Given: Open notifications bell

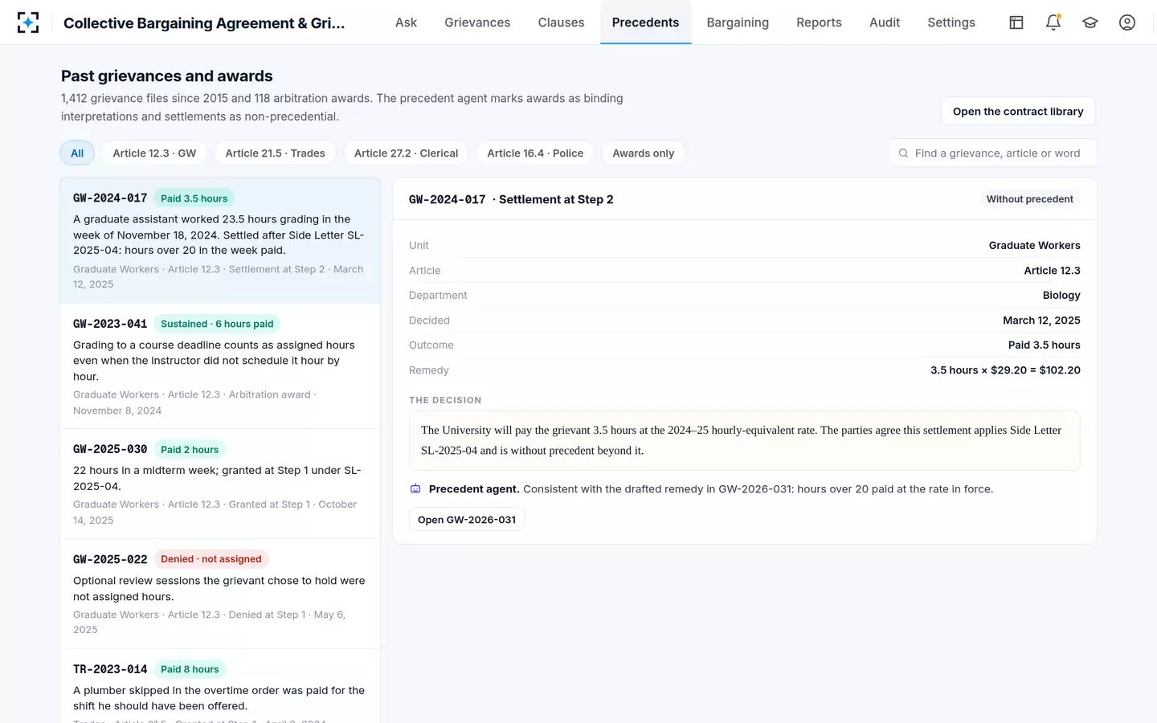Looking at the screenshot, I should 1053,22.
